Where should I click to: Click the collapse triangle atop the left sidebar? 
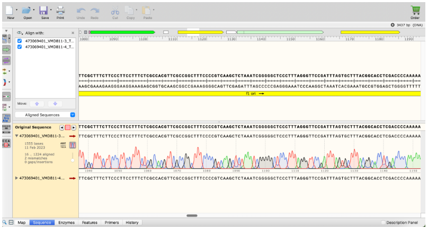[6, 31]
